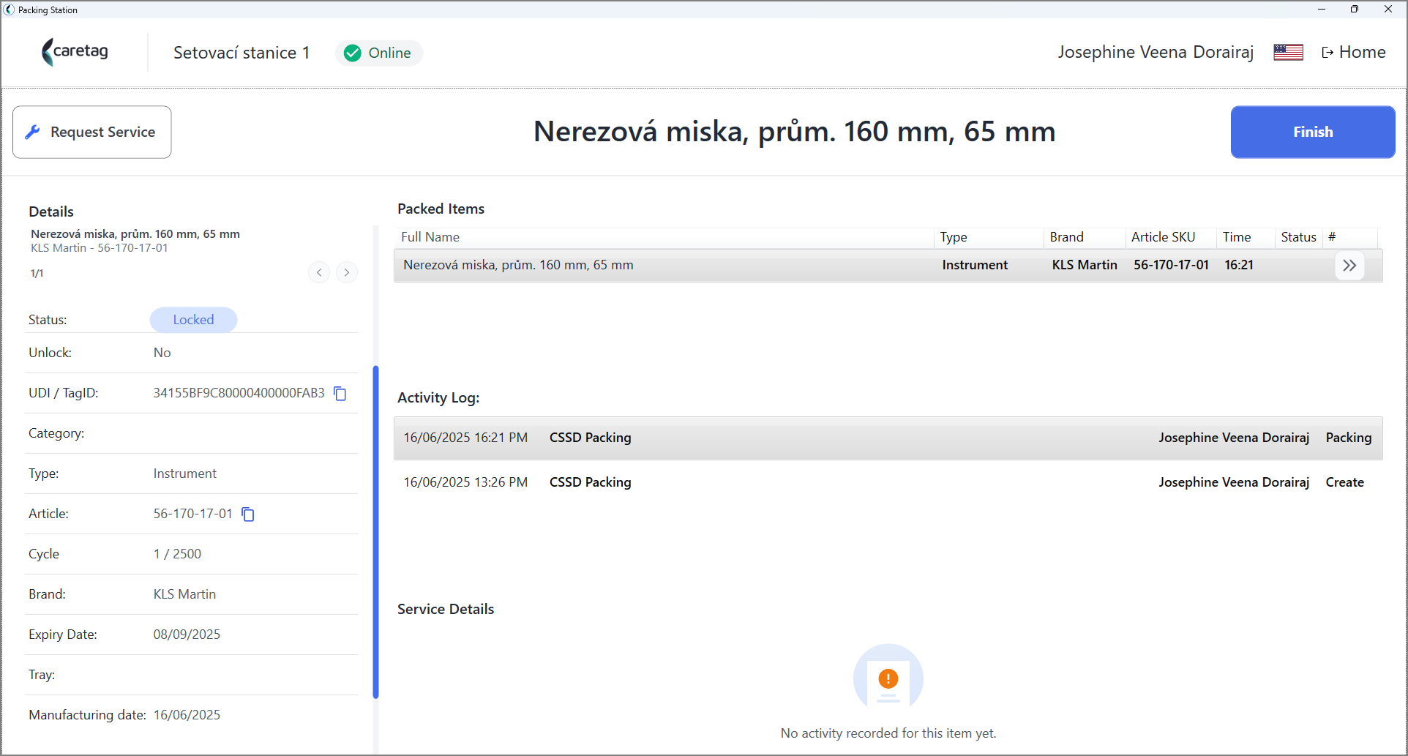1408x756 pixels.
Task: Open the US flag language selector
Action: [1288, 53]
